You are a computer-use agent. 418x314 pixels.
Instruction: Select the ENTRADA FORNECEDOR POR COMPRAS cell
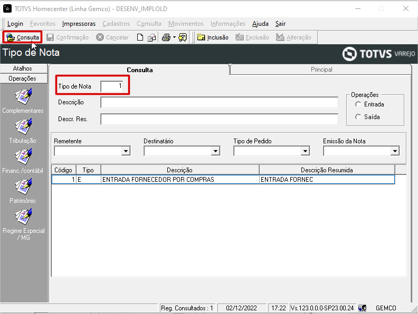pos(180,180)
